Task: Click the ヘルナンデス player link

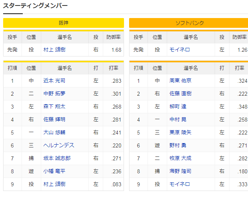Action: pyautogui.click(x=59, y=145)
